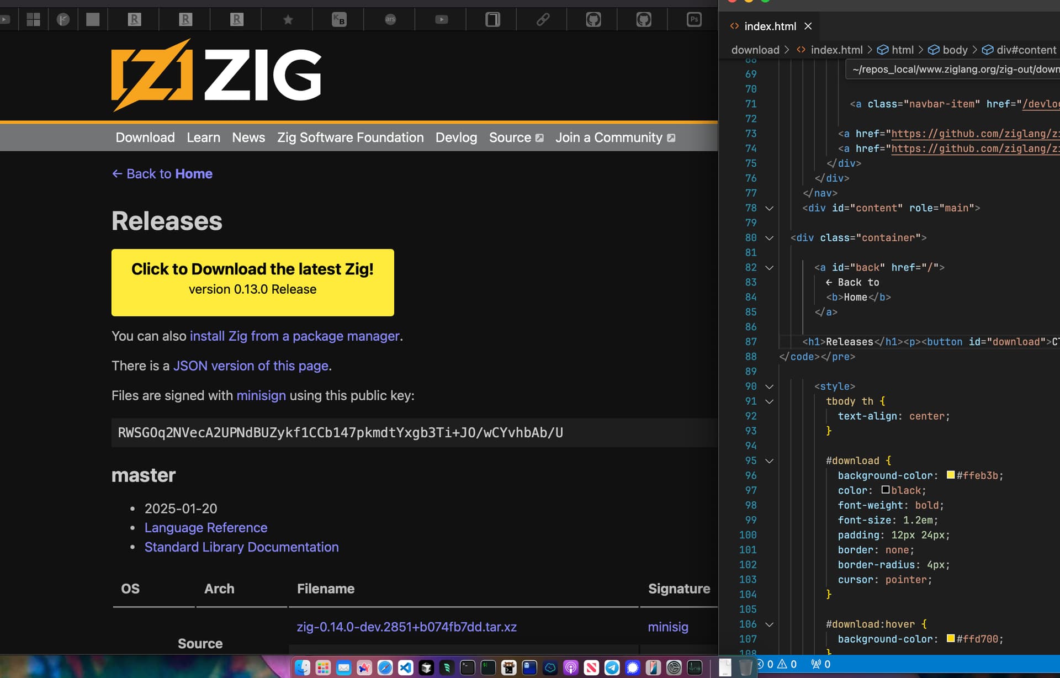Open System Settings from the Dock

coord(674,668)
